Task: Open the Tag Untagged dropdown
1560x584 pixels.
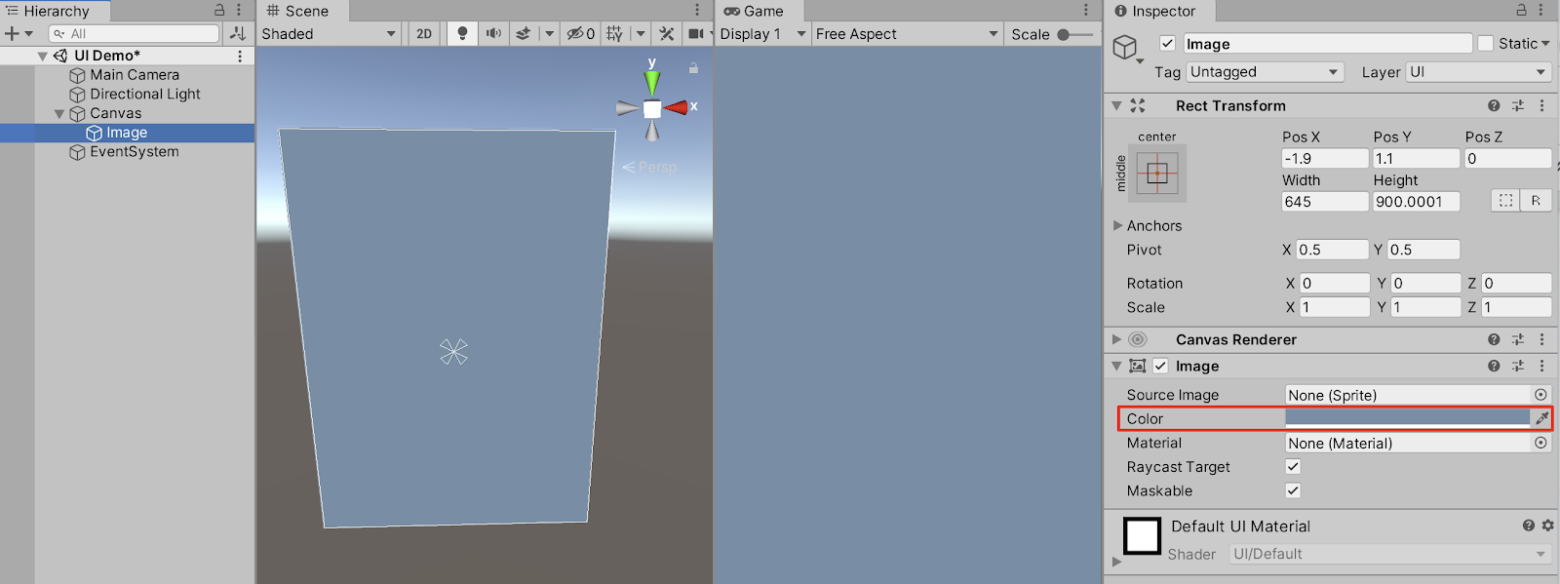Action: (1265, 72)
